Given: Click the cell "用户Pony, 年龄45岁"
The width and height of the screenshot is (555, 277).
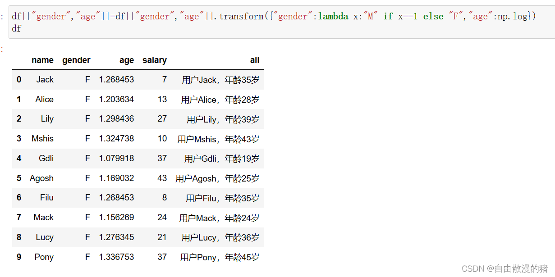Looking at the screenshot, I should coord(220,258).
